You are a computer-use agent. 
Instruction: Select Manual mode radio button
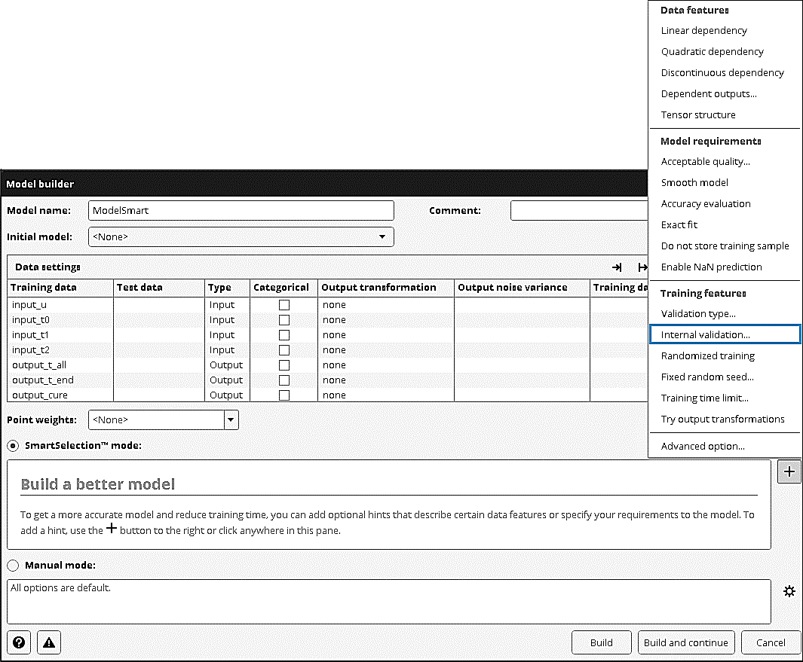coord(14,566)
